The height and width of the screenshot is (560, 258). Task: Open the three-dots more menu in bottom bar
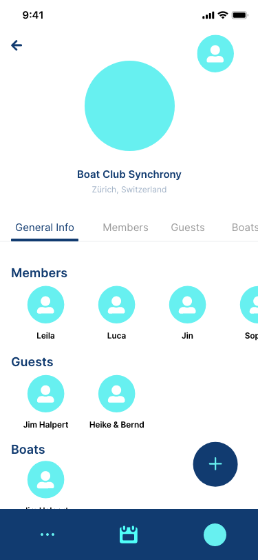click(x=47, y=534)
